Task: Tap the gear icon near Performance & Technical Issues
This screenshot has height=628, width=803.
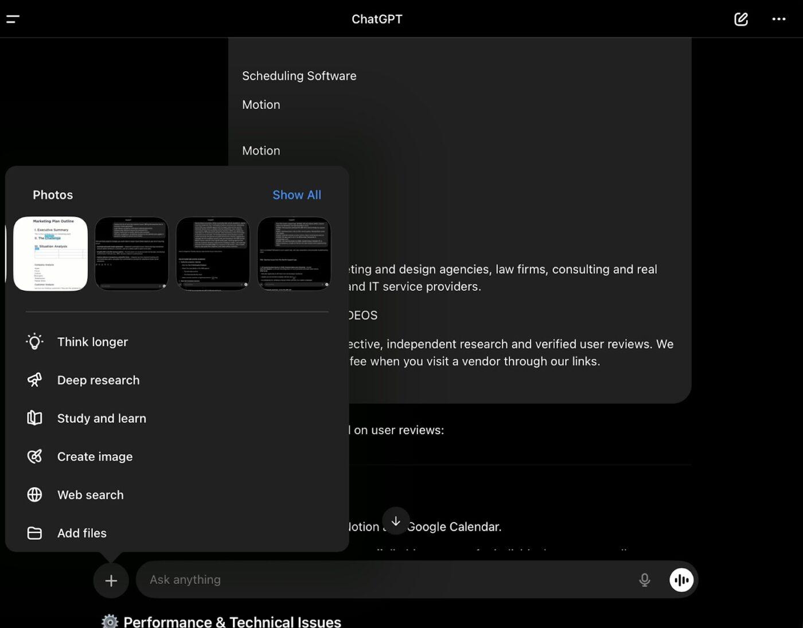Action: coord(110,621)
